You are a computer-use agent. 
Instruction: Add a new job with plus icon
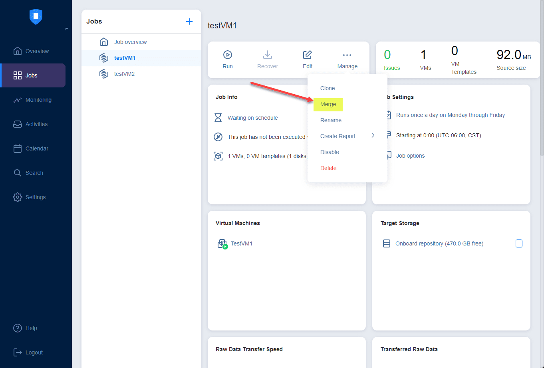[189, 22]
